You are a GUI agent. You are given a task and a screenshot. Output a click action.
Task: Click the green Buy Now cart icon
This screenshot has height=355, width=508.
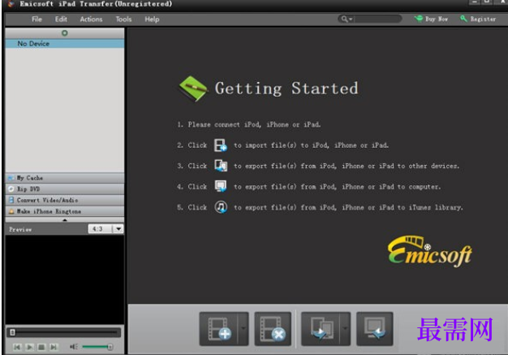pos(419,19)
